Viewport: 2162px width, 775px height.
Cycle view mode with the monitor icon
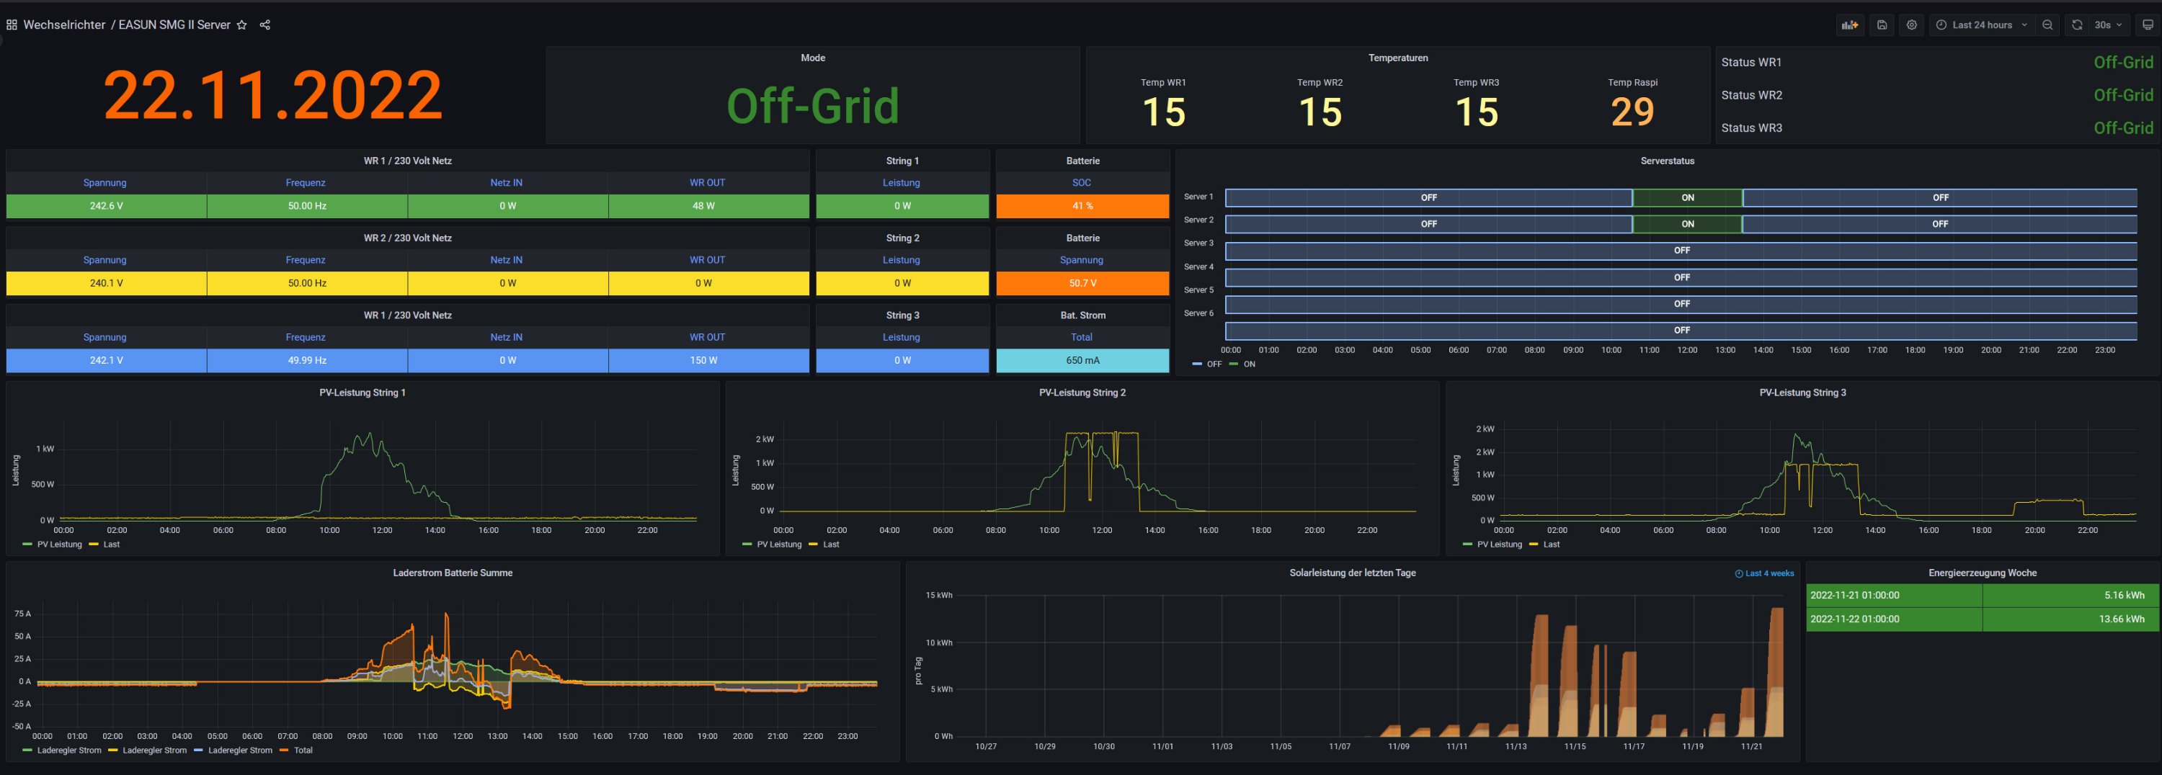point(2147,25)
